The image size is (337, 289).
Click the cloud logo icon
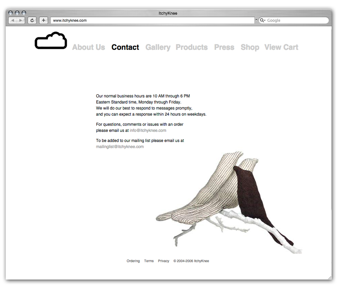tap(51, 41)
